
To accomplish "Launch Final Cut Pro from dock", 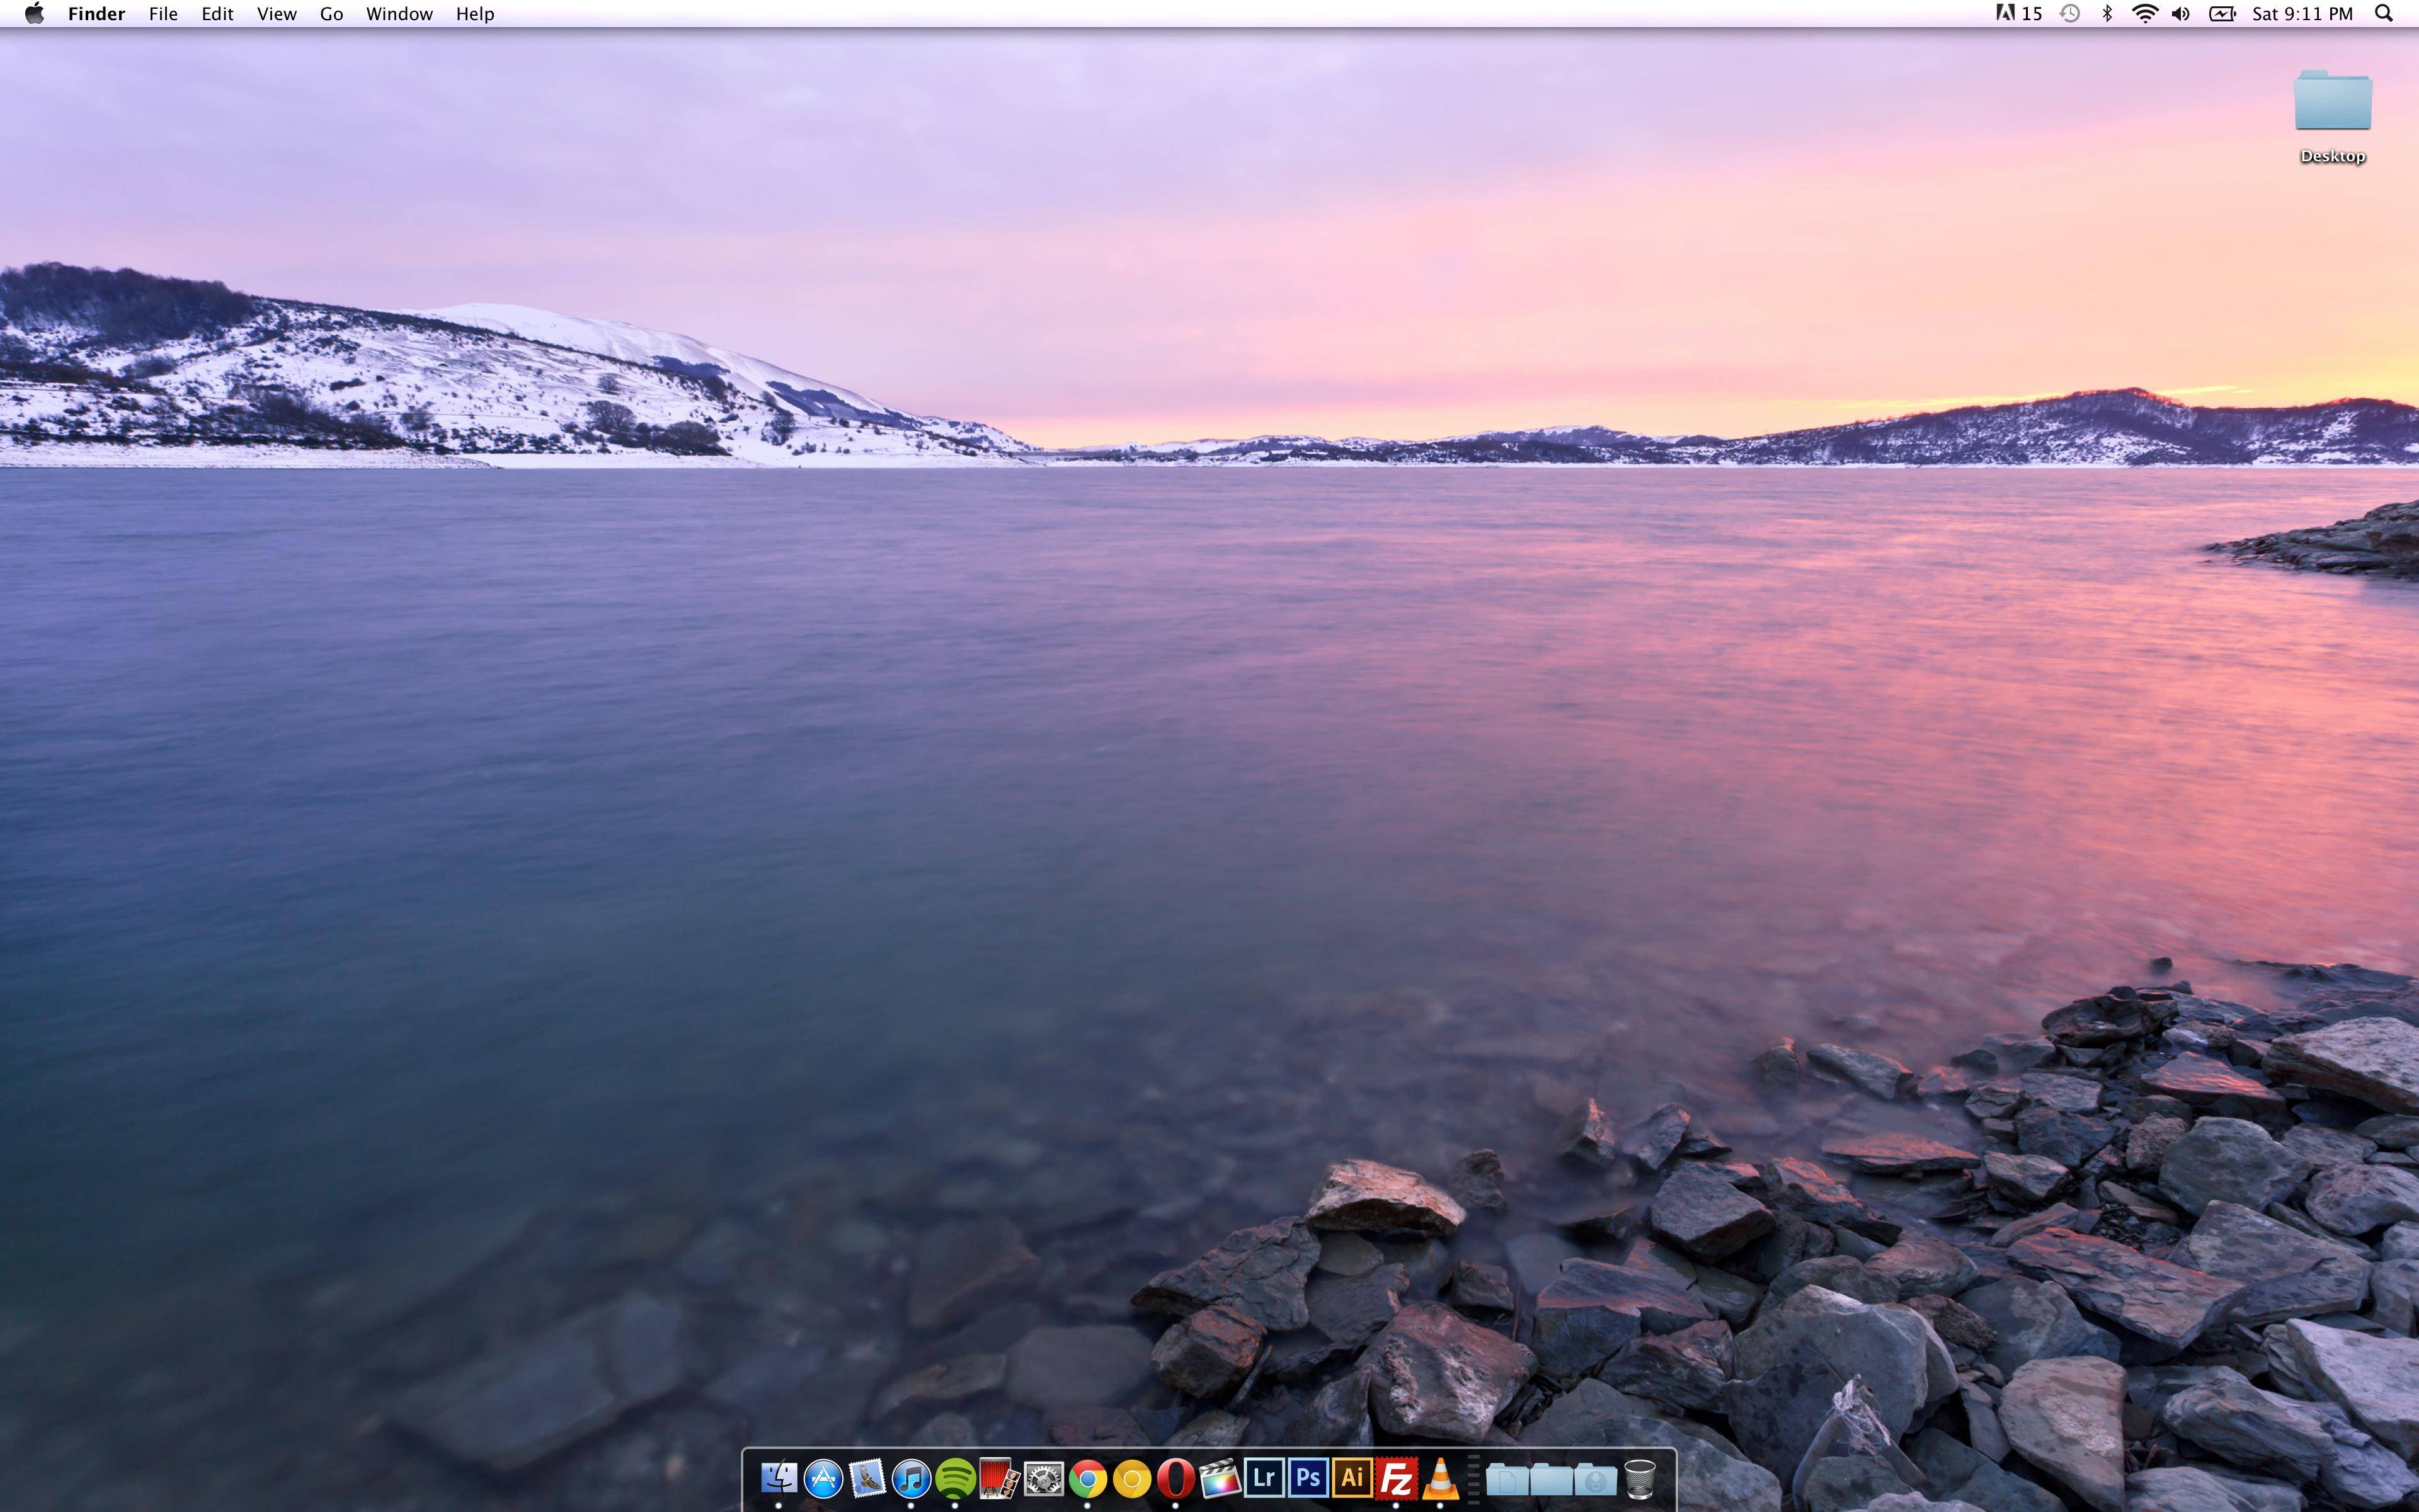I will click(1220, 1477).
